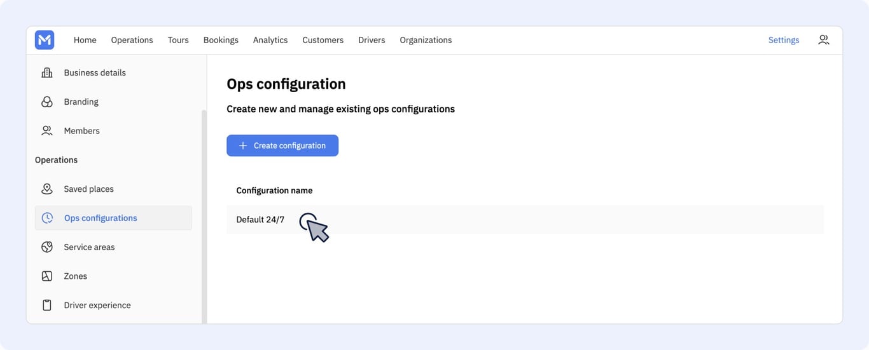Viewport: 869px width, 350px height.
Task: Click the Saved places pin icon
Action: tap(47, 189)
